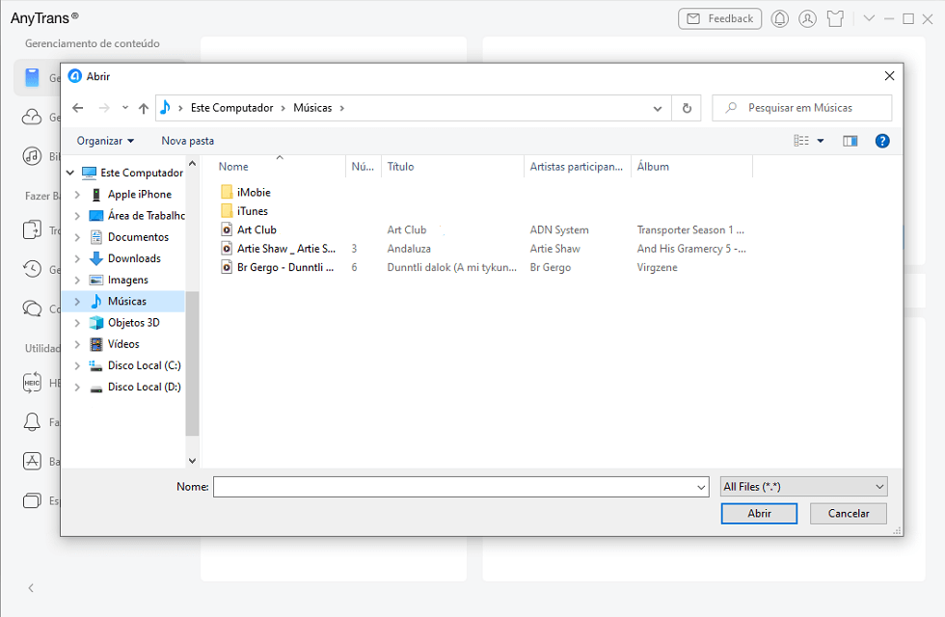Click Nova pasta to create a folder

coord(187,141)
